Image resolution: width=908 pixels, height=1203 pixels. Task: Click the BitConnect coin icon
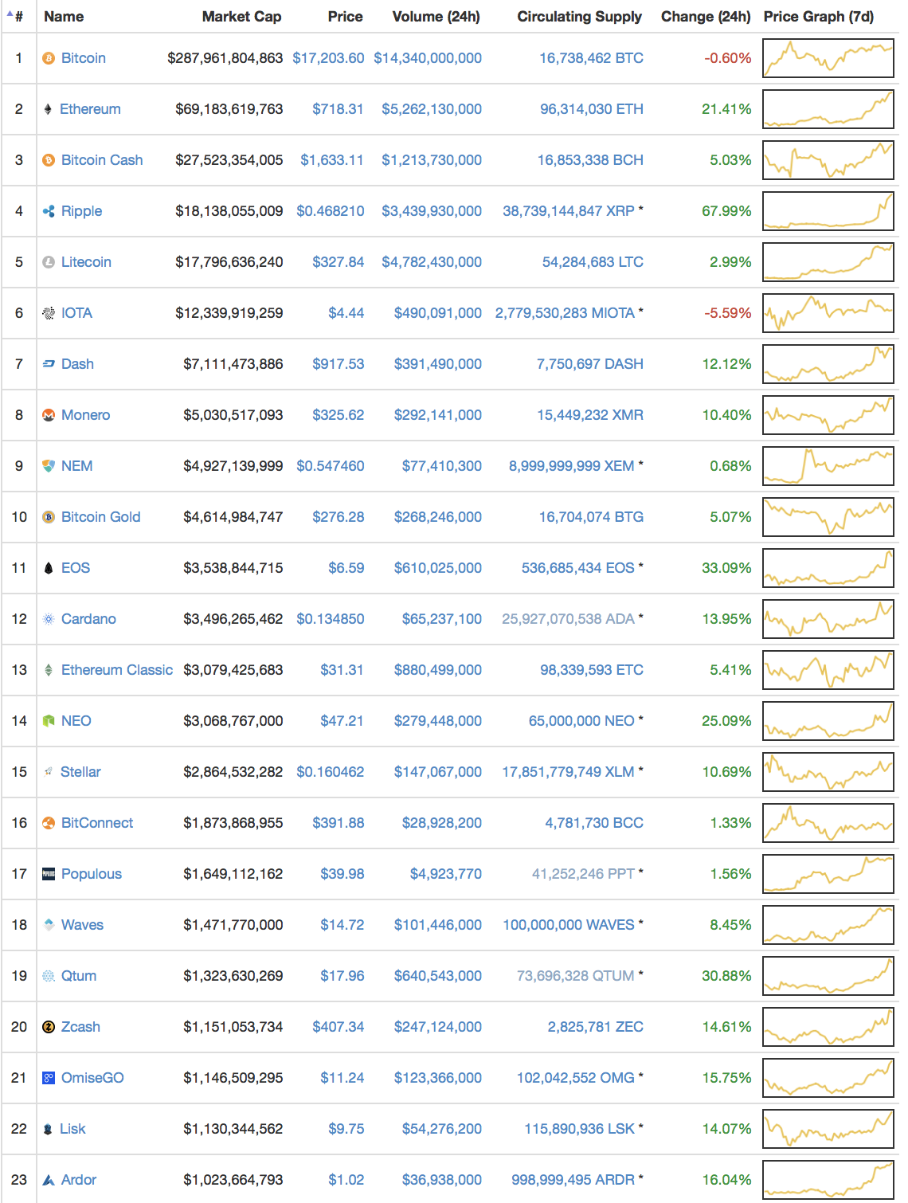click(x=49, y=823)
